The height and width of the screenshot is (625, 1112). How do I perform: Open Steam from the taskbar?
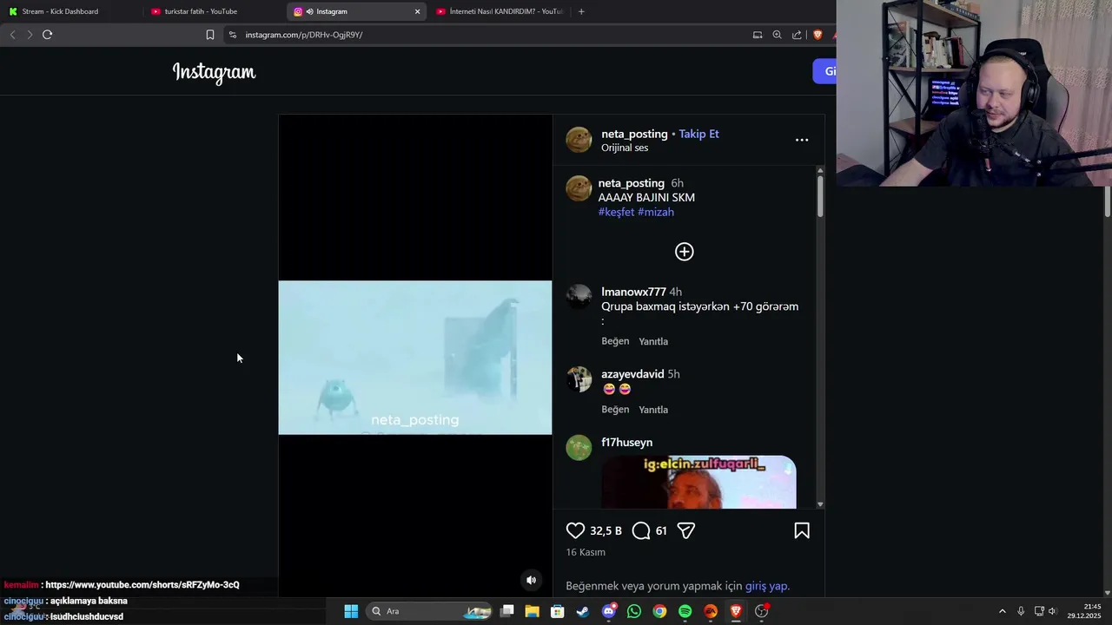pyautogui.click(x=583, y=611)
